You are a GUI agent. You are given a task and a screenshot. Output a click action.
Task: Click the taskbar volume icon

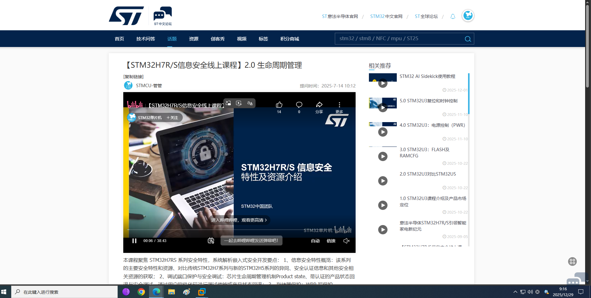[530, 292]
